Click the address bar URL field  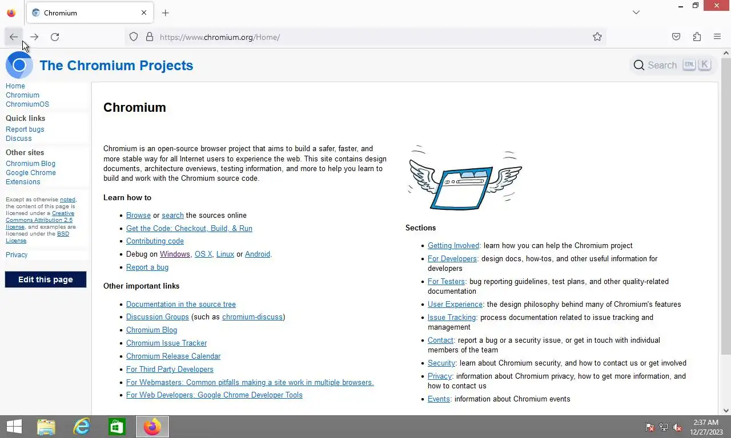[x=365, y=37]
